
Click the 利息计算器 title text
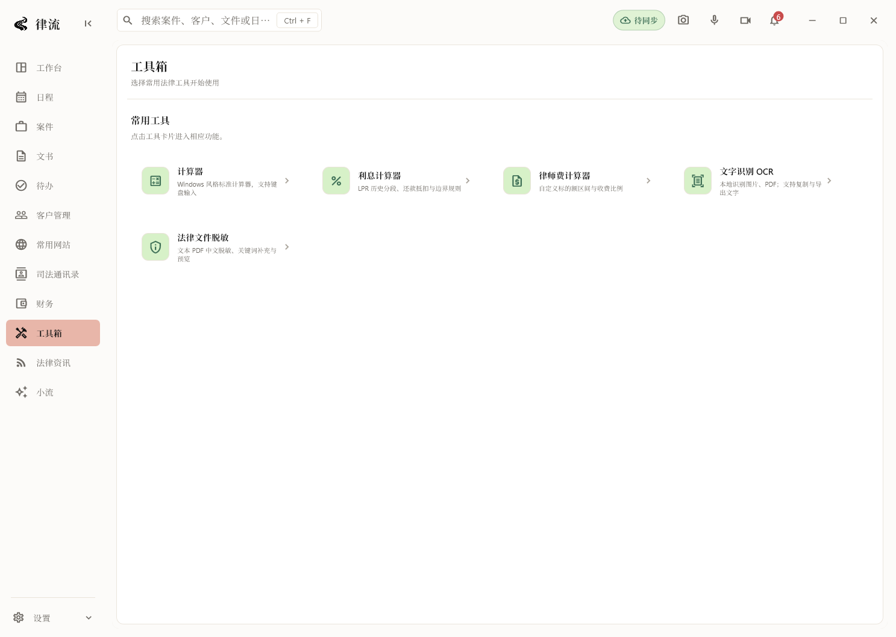click(380, 176)
